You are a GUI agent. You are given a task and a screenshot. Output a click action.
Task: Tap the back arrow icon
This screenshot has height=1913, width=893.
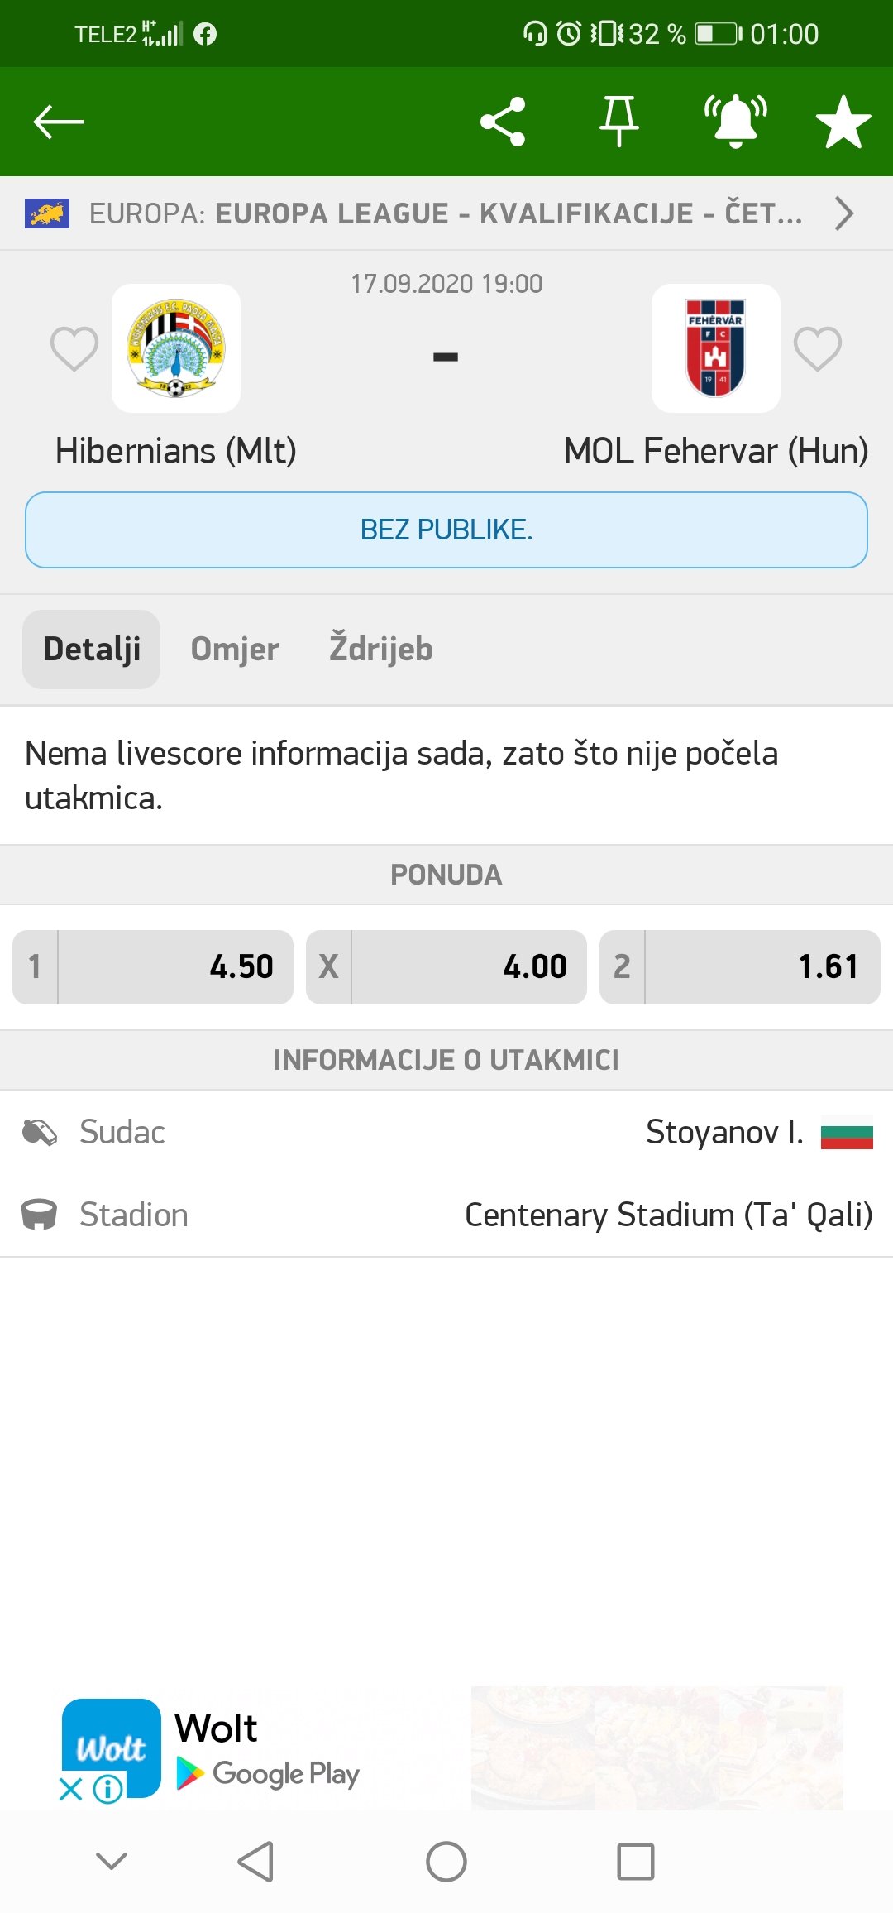59,122
